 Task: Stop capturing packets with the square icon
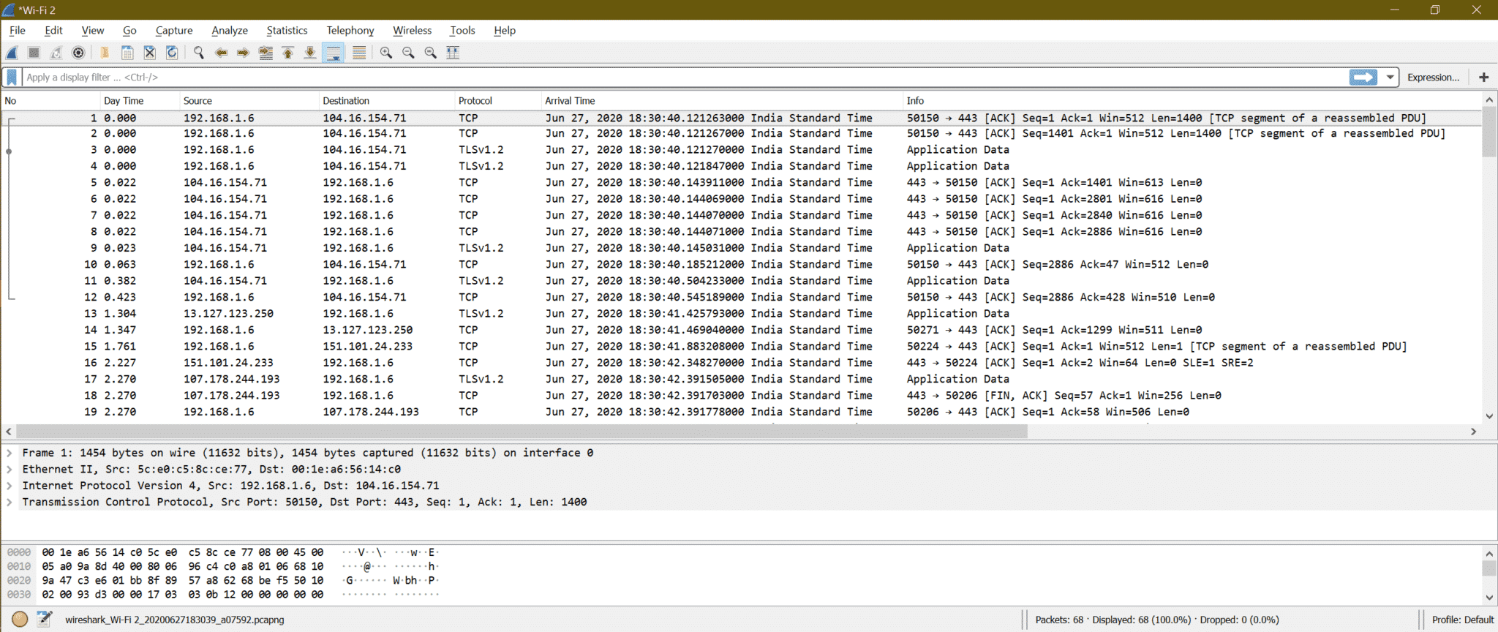(34, 53)
